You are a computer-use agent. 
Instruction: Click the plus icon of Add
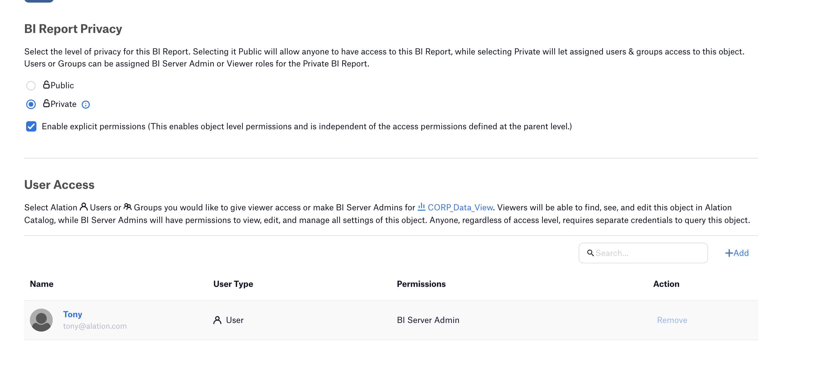coord(729,253)
